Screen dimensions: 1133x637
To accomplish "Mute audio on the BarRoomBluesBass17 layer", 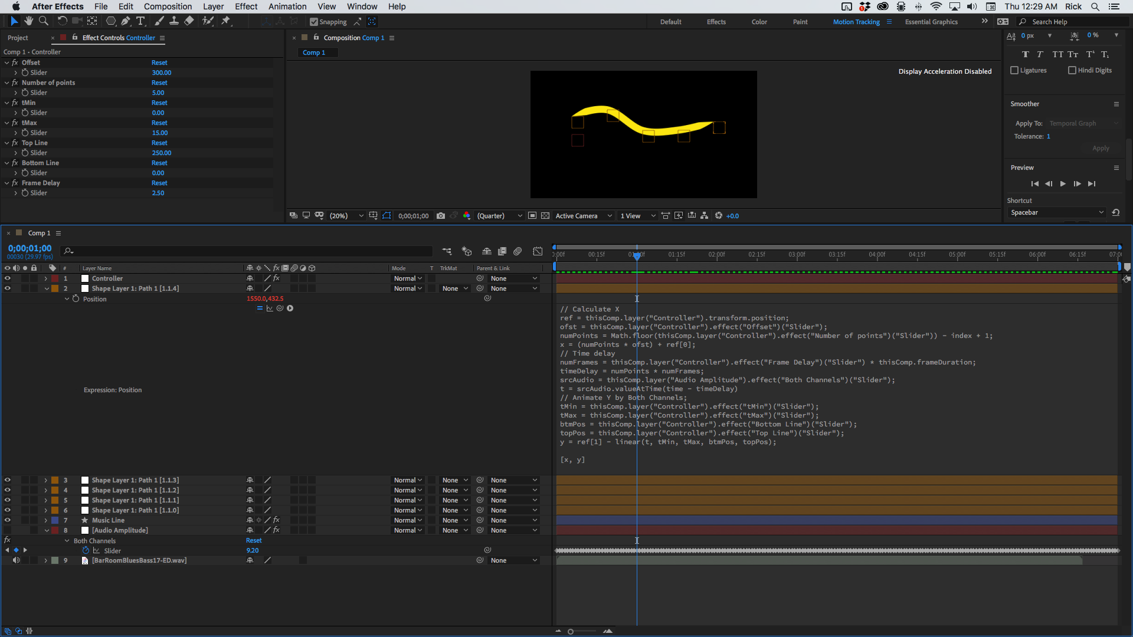I will pos(17,560).
